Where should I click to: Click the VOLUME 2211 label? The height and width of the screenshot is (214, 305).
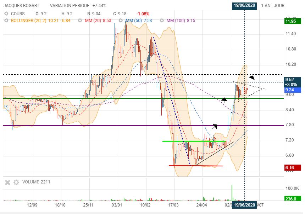click(x=36, y=182)
